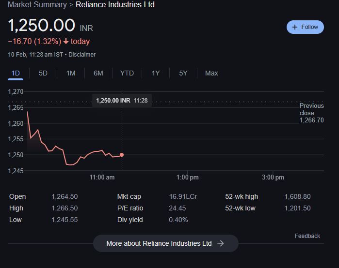
Task: Click More about Reliance Industries Ltd
Action: click(x=165, y=243)
